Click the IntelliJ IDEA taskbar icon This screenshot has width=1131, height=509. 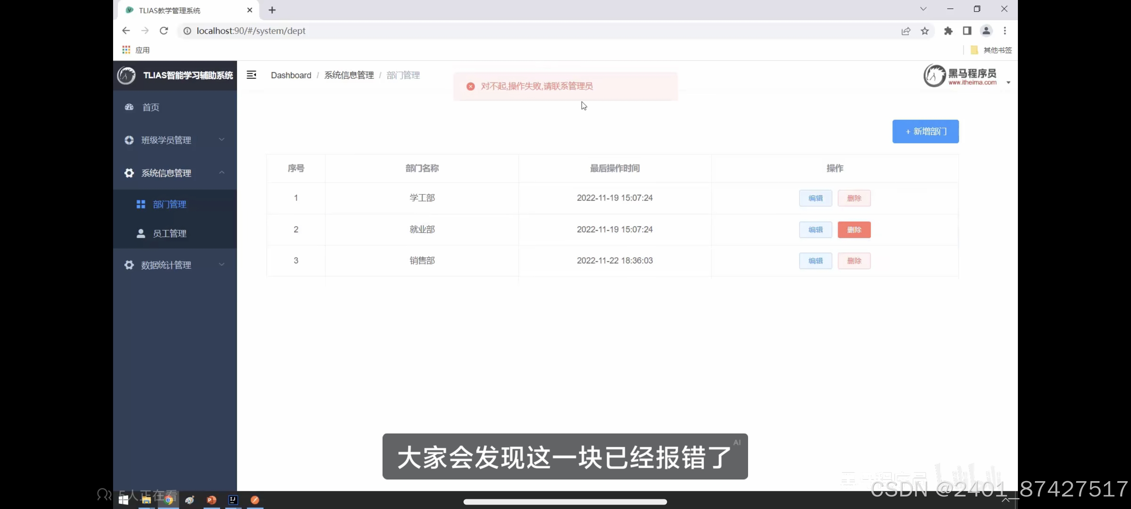coord(233,500)
